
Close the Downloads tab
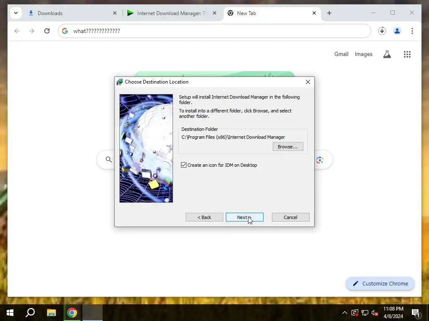tap(115, 13)
